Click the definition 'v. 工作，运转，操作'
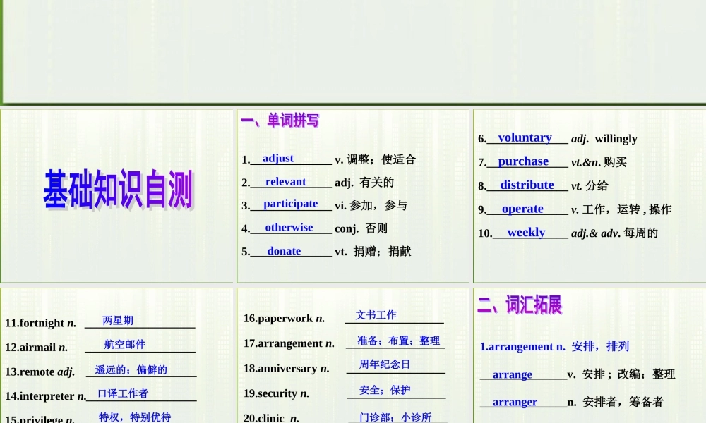This screenshot has height=423, width=706. point(621,209)
